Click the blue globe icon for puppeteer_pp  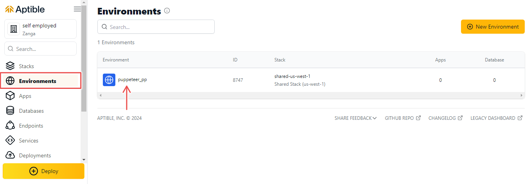pyautogui.click(x=109, y=80)
